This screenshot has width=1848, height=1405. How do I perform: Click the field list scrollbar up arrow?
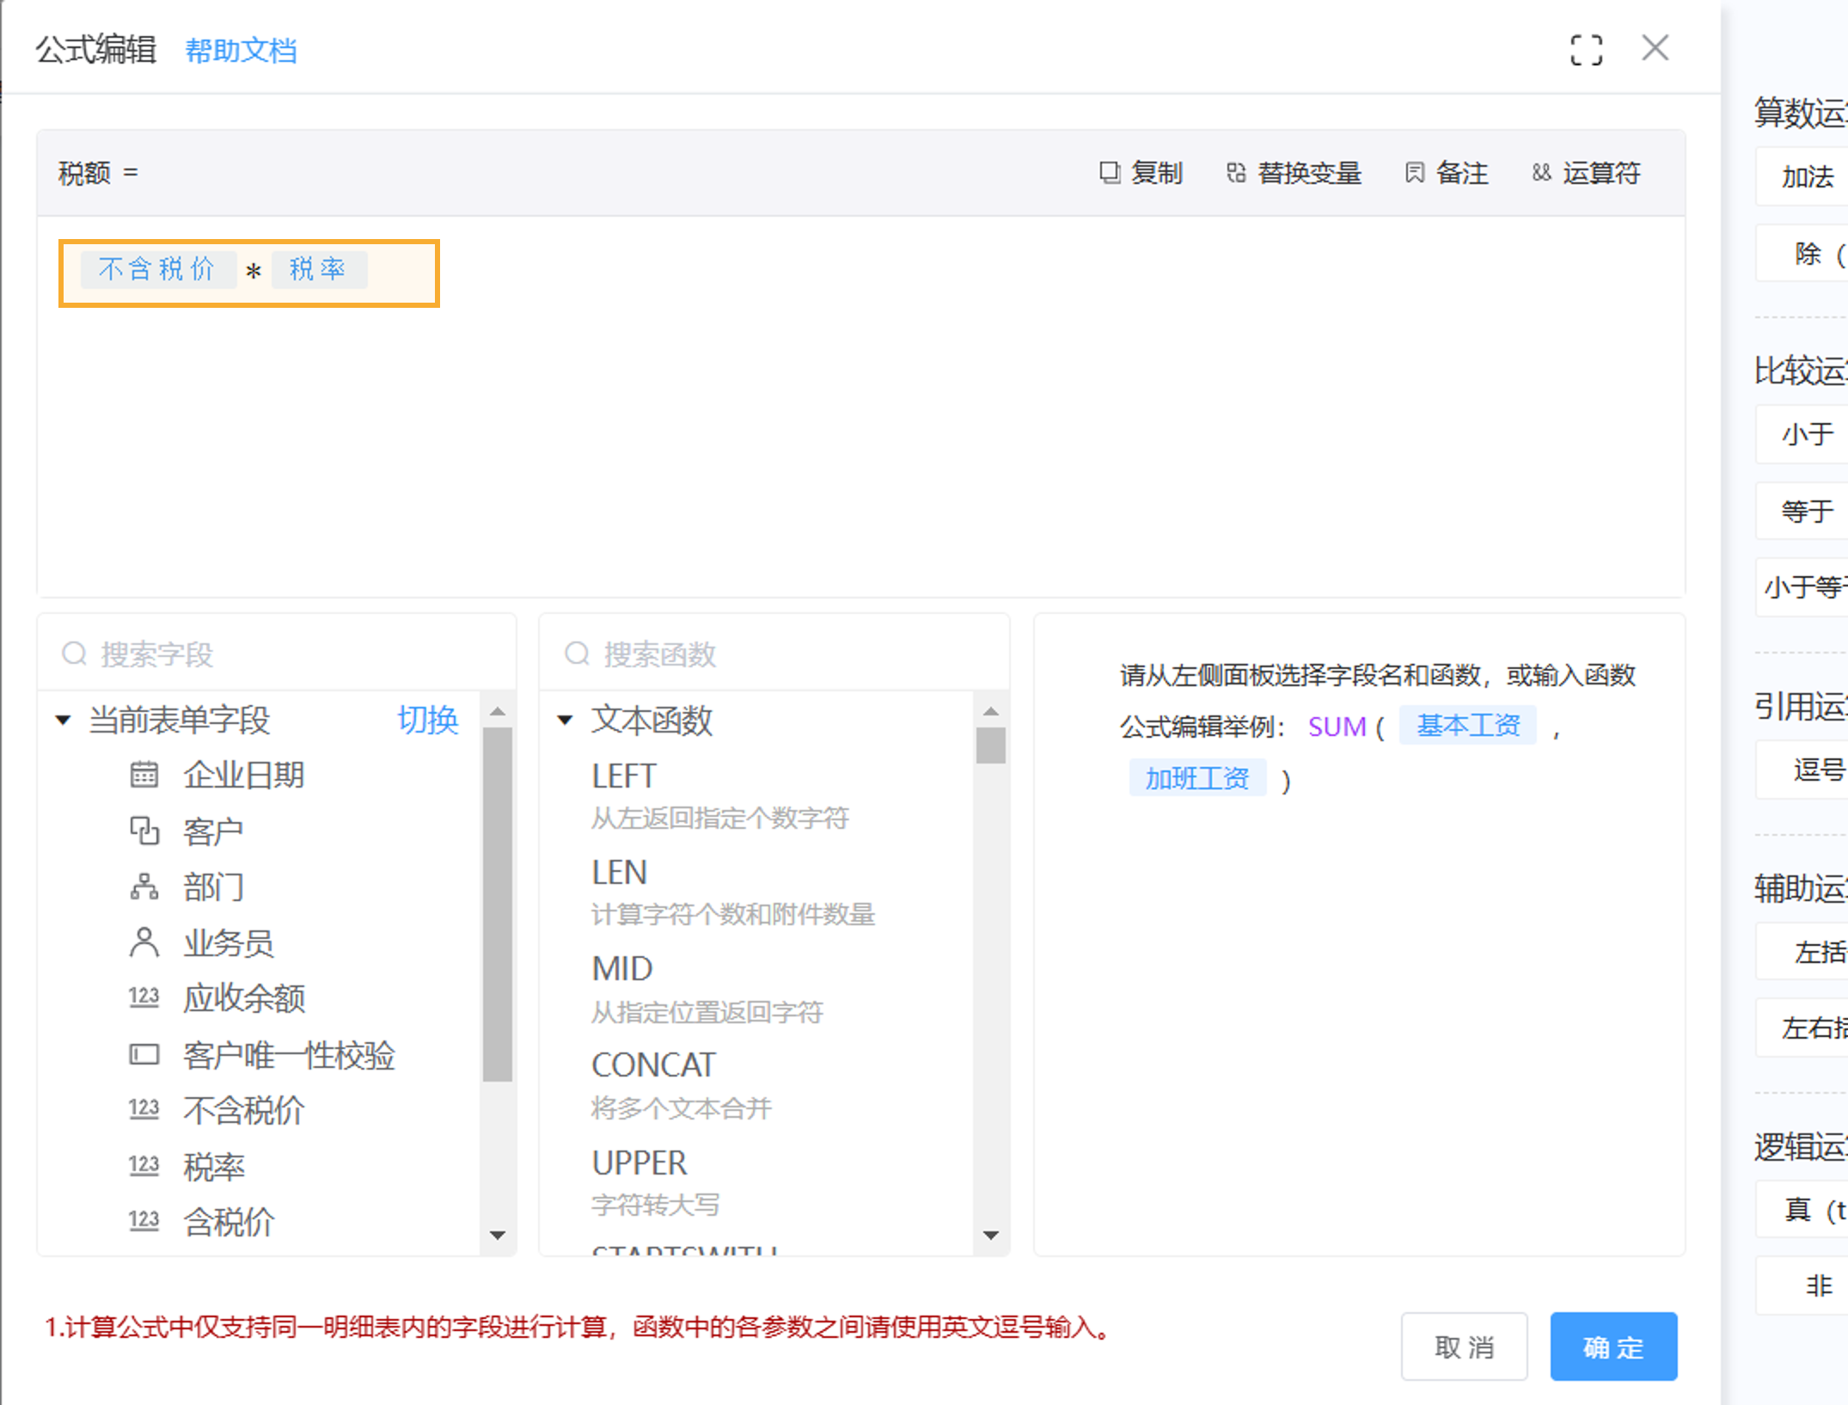pos(498,711)
